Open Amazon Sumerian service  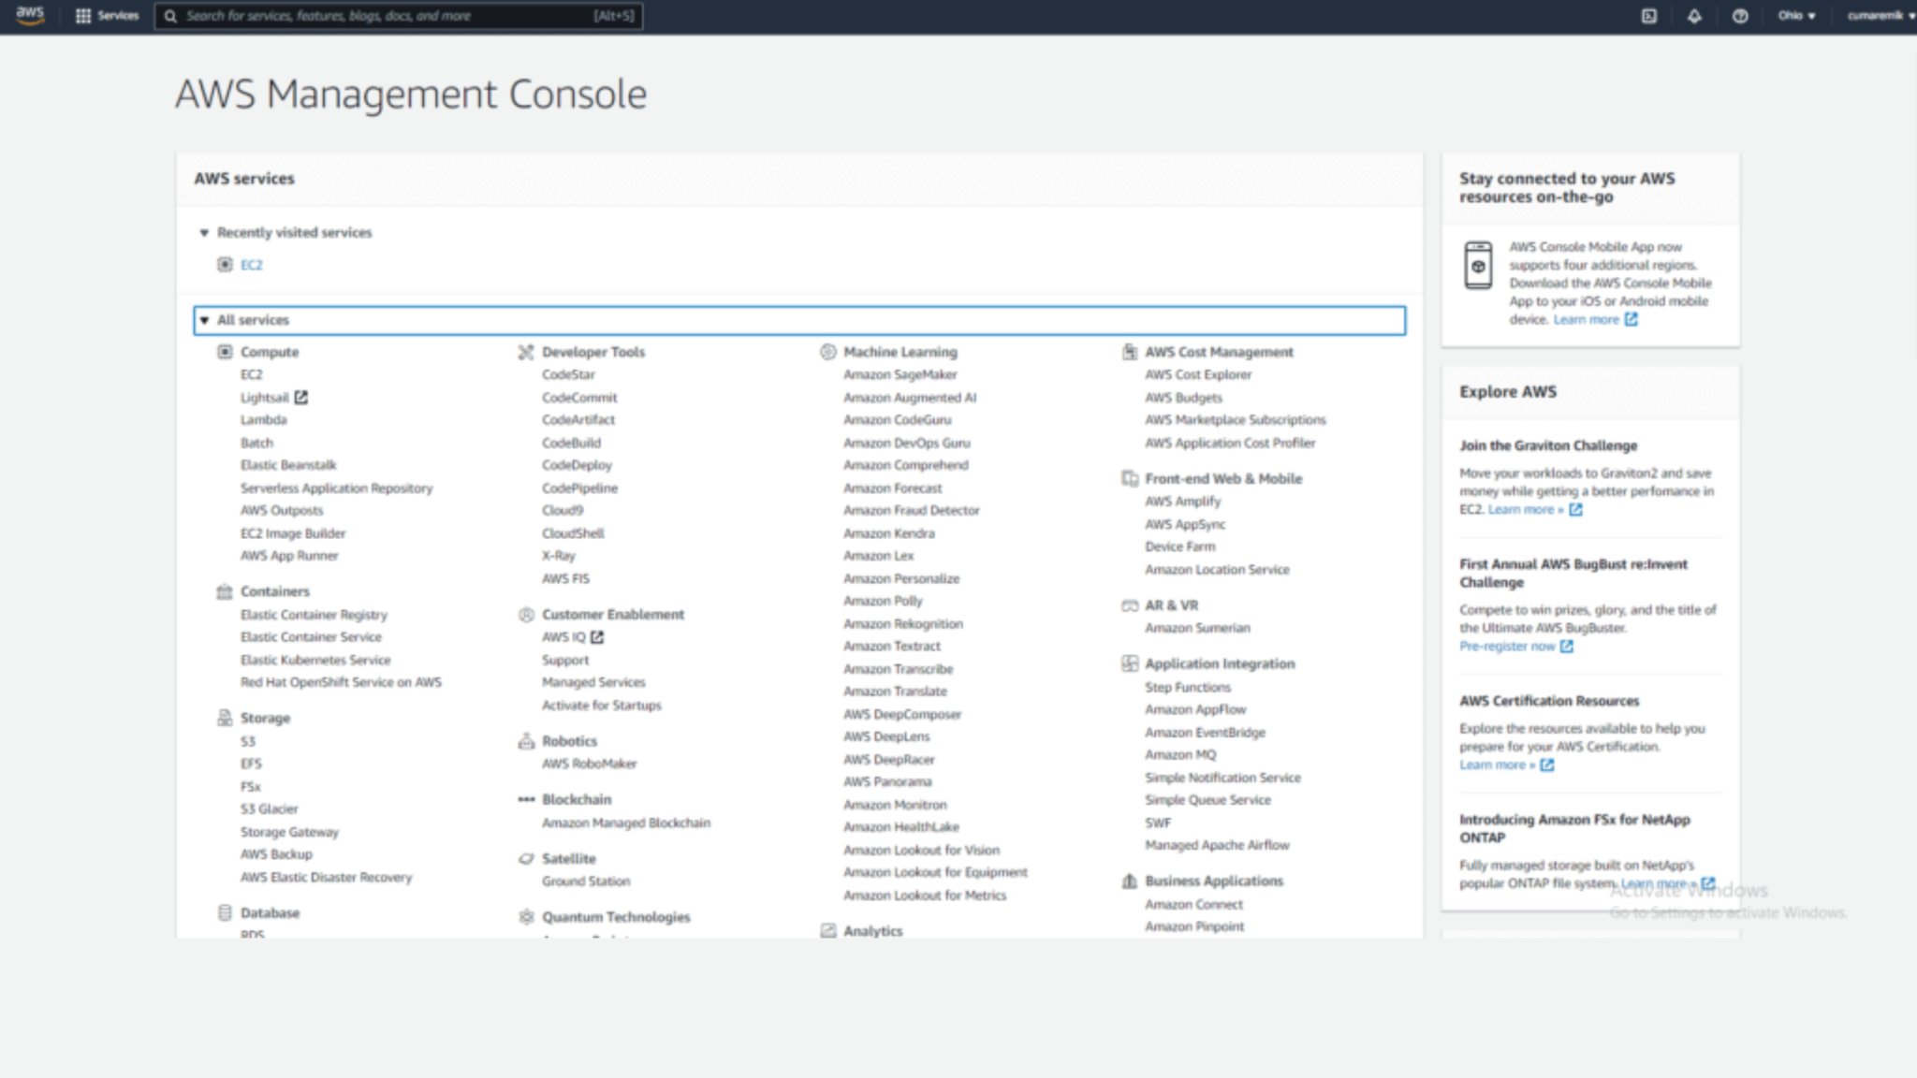(x=1197, y=628)
